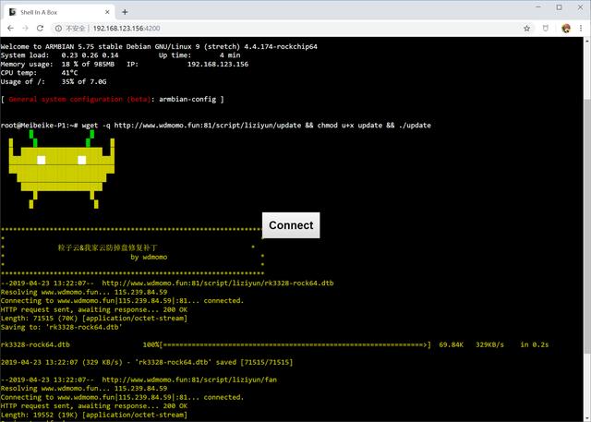This screenshot has width=591, height=422.
Task: Click 'Saving to: rk3328-rock64.dtb' line
Action: pos(62,327)
